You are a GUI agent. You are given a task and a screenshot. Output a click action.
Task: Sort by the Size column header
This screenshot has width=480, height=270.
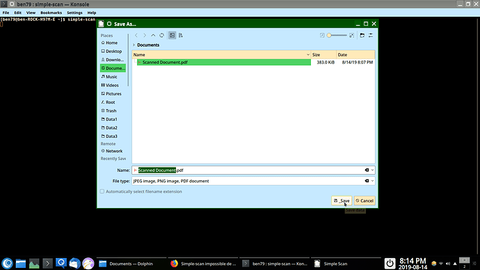[323, 54]
